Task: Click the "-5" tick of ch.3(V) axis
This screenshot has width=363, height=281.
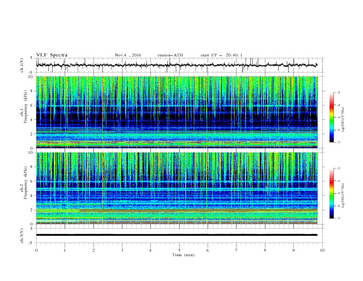Action: point(31,243)
